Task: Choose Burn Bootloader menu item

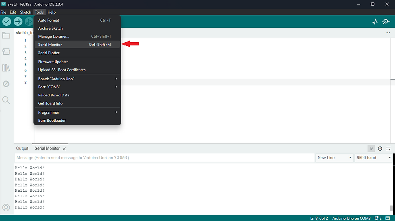Action: click(x=77, y=120)
